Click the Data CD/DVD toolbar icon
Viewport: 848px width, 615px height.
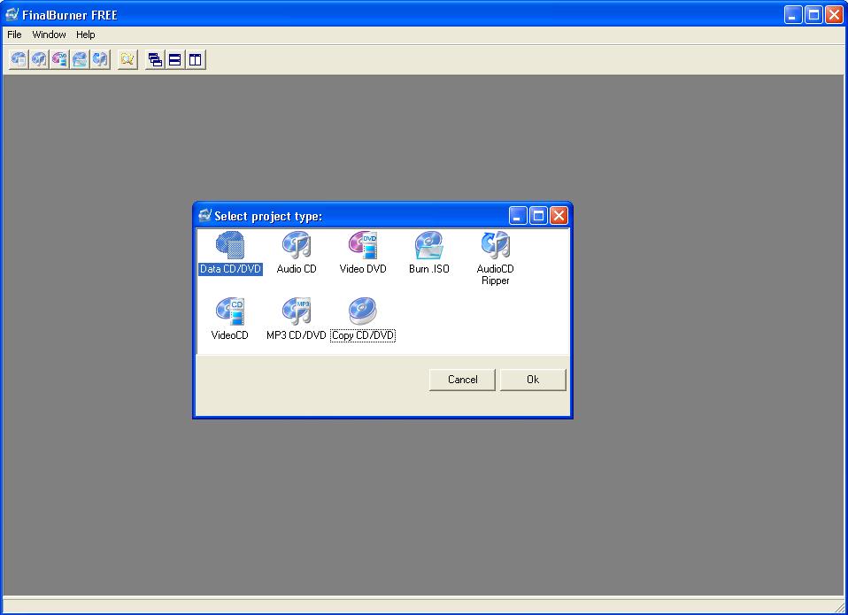[19, 59]
